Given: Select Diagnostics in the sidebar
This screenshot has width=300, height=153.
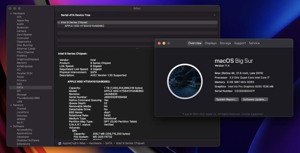Looking at the screenshot, I should pos(24,42).
